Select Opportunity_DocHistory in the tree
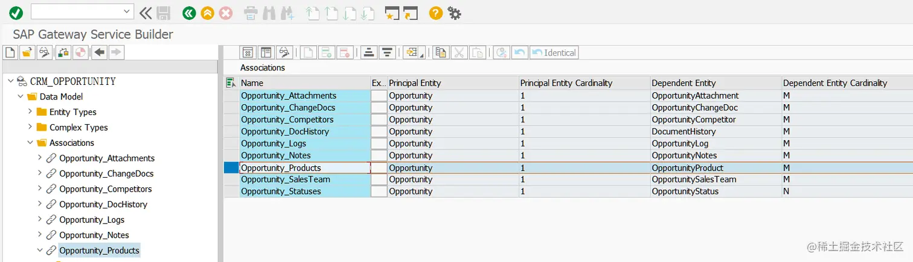Viewport: 913px width, 262px height. (x=103, y=204)
